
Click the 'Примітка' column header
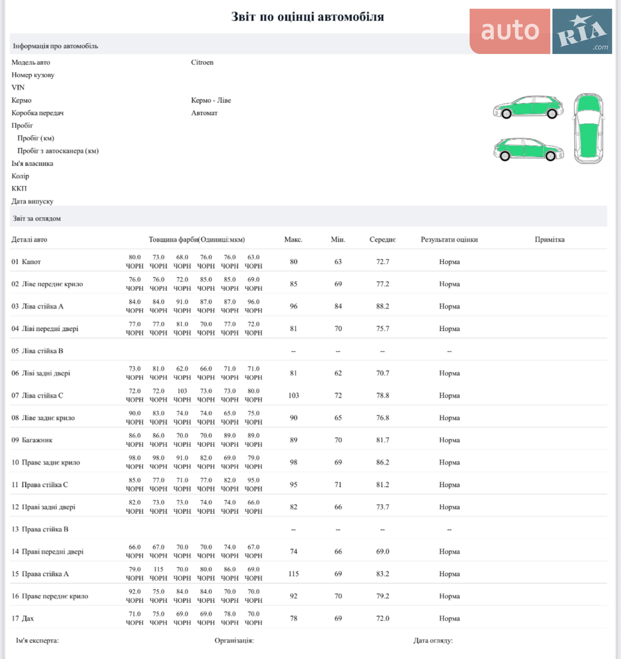[x=549, y=240]
